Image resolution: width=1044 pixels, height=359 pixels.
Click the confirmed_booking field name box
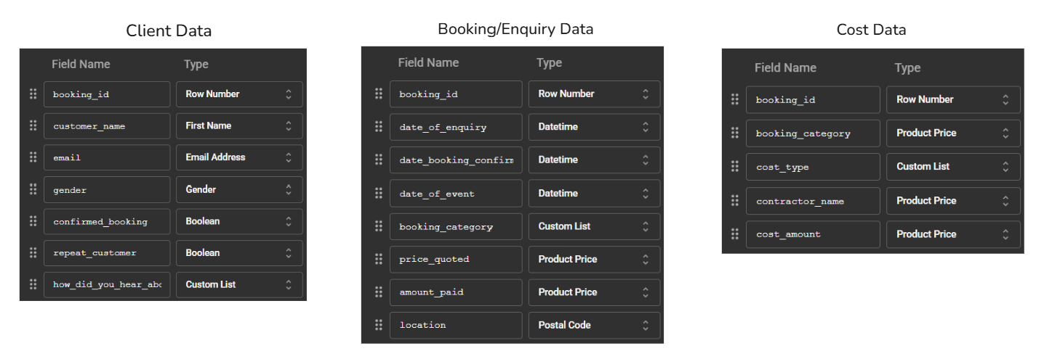point(107,221)
